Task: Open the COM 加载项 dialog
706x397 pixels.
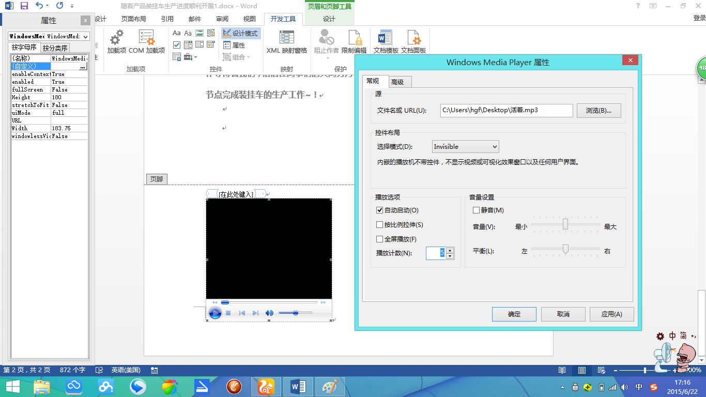Action: point(147,42)
